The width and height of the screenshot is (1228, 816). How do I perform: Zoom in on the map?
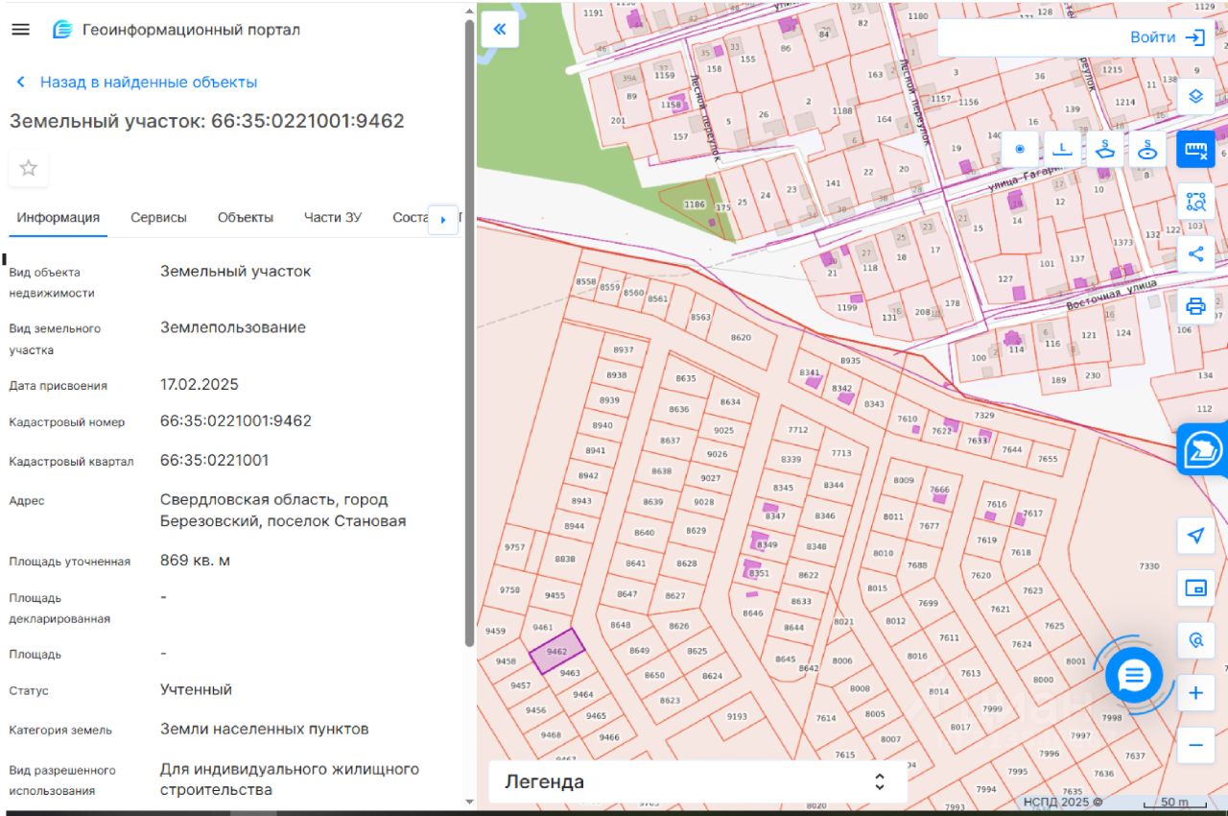[x=1195, y=693]
